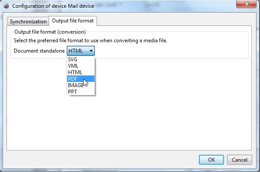The image size is (260, 172).
Task: Select the Output file format tab
Action: (73, 21)
